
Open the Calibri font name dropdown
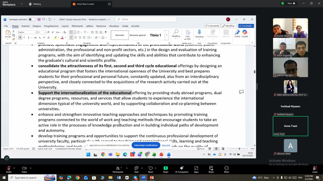[x=35, y=32]
